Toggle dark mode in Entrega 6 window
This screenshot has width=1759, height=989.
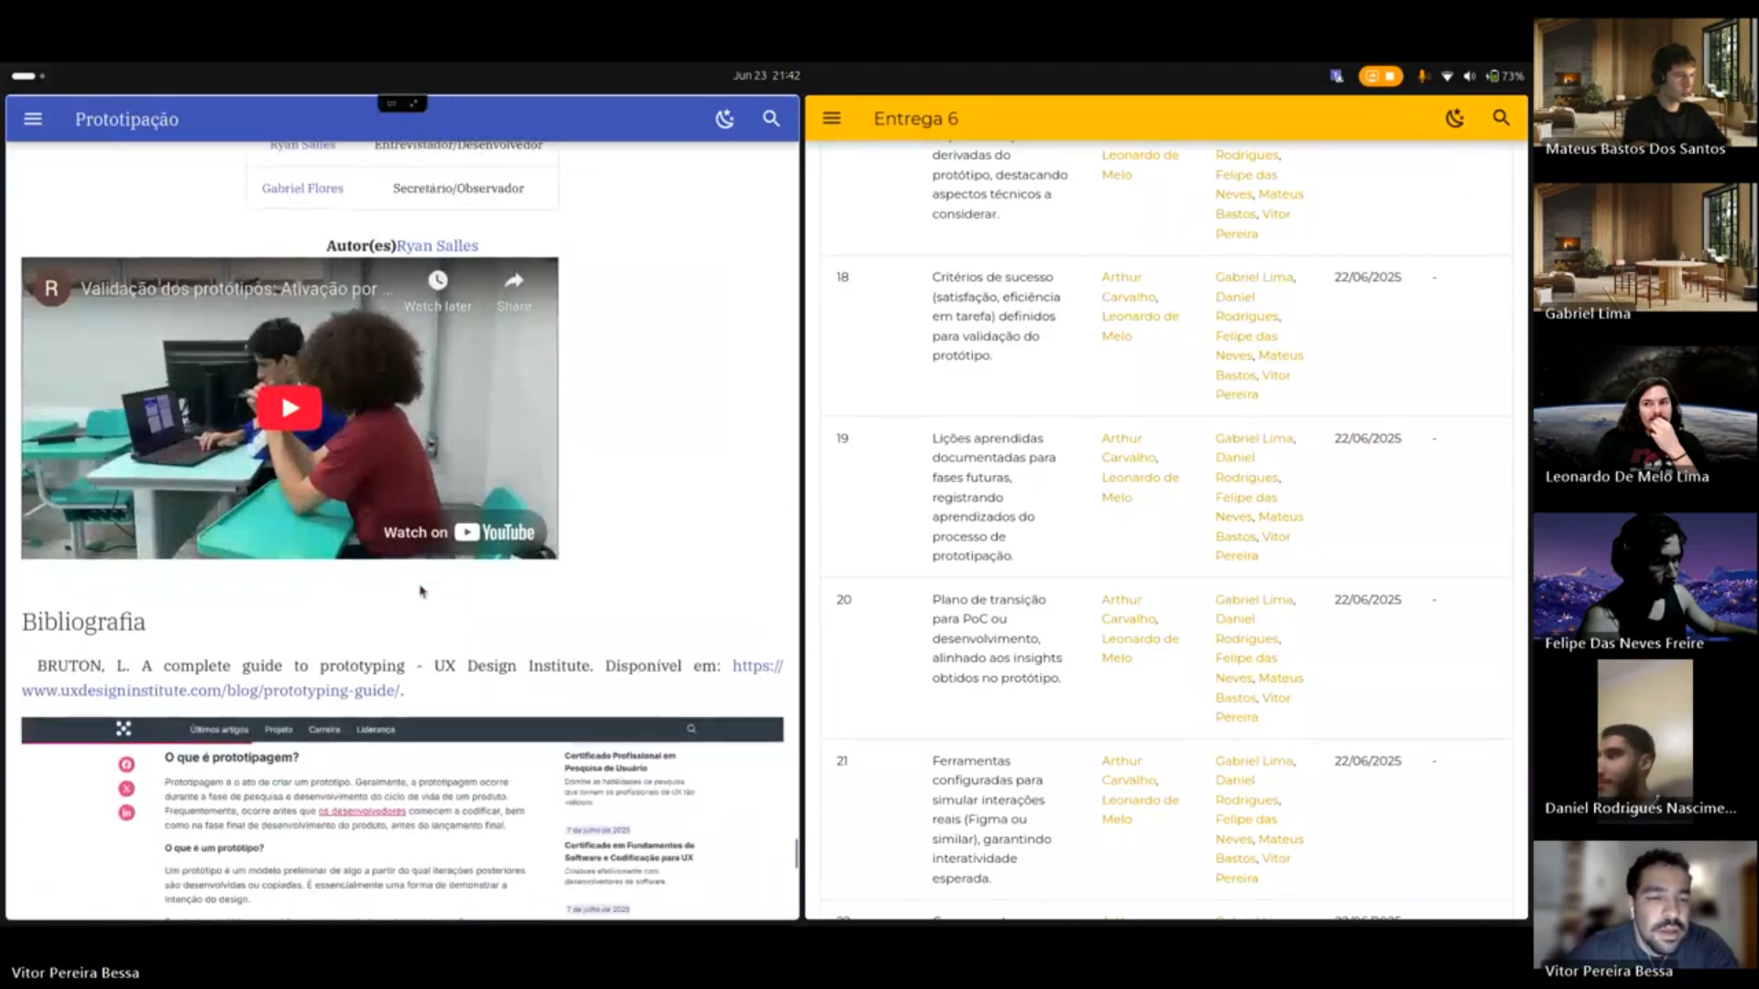coord(1455,118)
